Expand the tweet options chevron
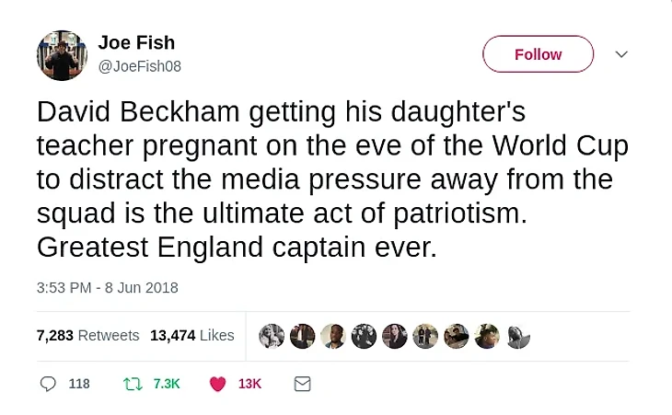The height and width of the screenshot is (415, 672). pos(621,54)
